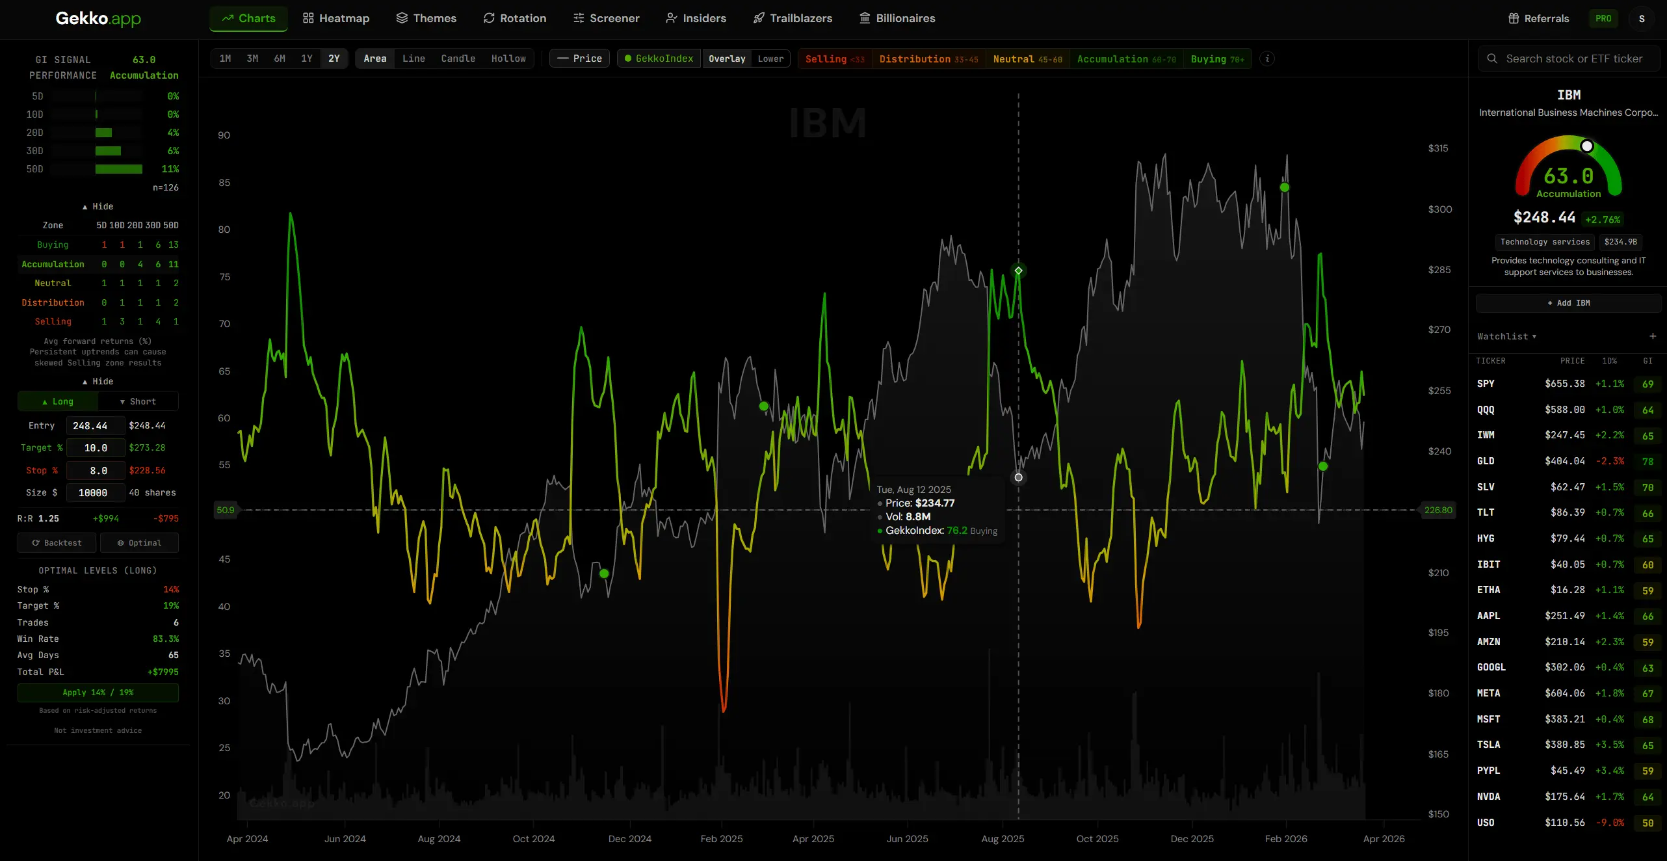Open the Heatmap view
This screenshot has width=1667, height=861.
pos(335,18)
